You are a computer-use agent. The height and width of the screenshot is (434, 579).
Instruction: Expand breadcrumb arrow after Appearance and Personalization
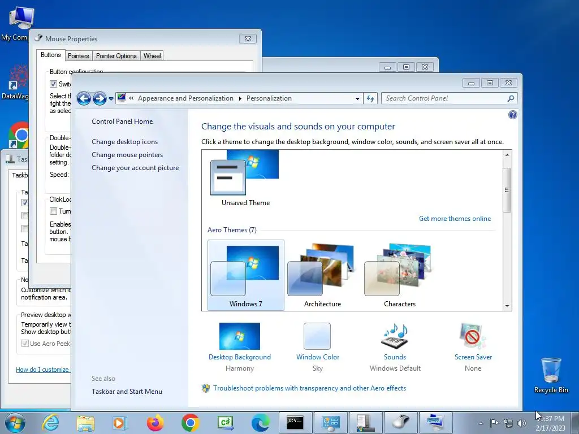(x=240, y=98)
